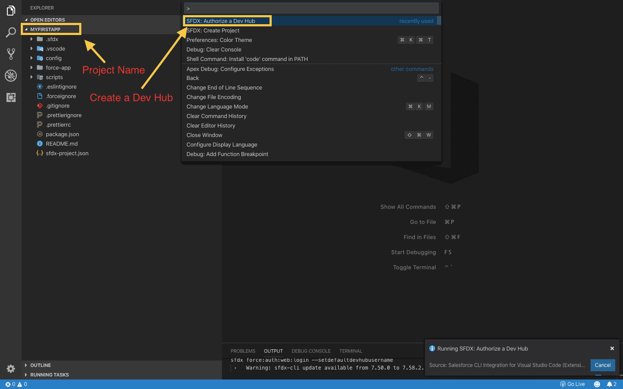
Task: Open the sfdx-project.json file
Action: coord(67,153)
